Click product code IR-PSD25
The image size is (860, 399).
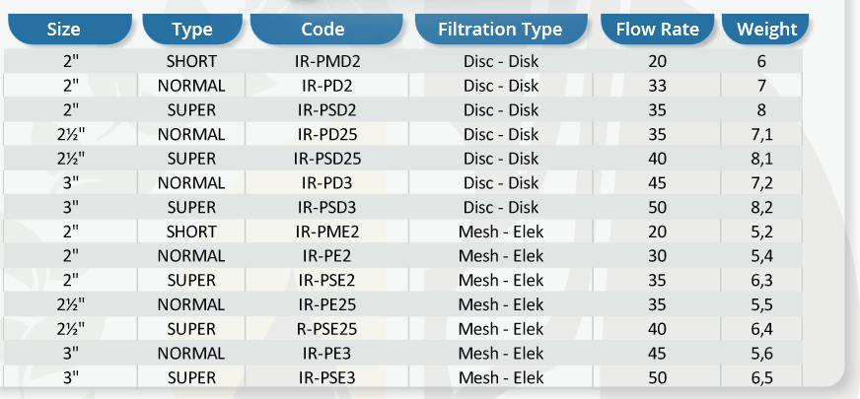(x=327, y=159)
